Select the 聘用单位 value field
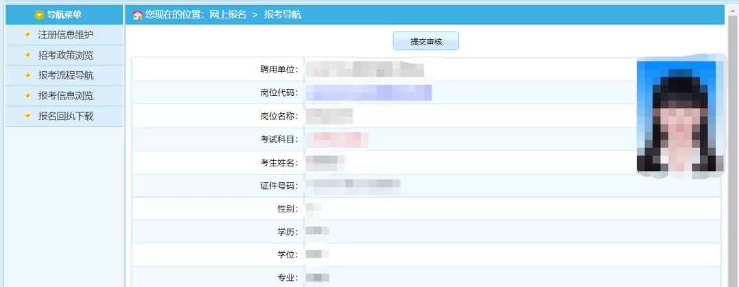 [x=364, y=69]
